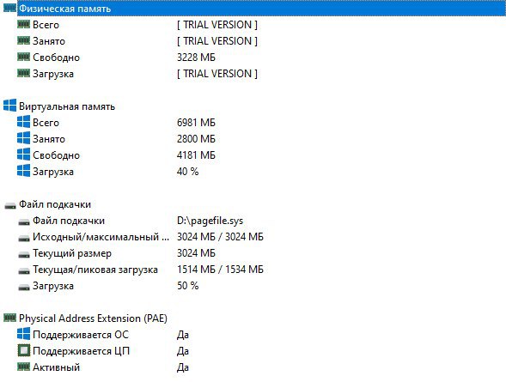Click the 2800 МБ virtual used value
Viewport: 506px width, 382px height.
(196, 139)
